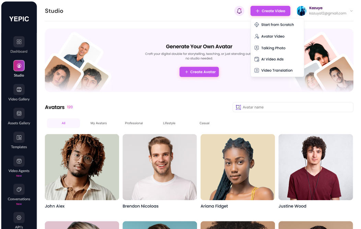
Task: Open the Video Gallery icon
Action: (x=19, y=89)
